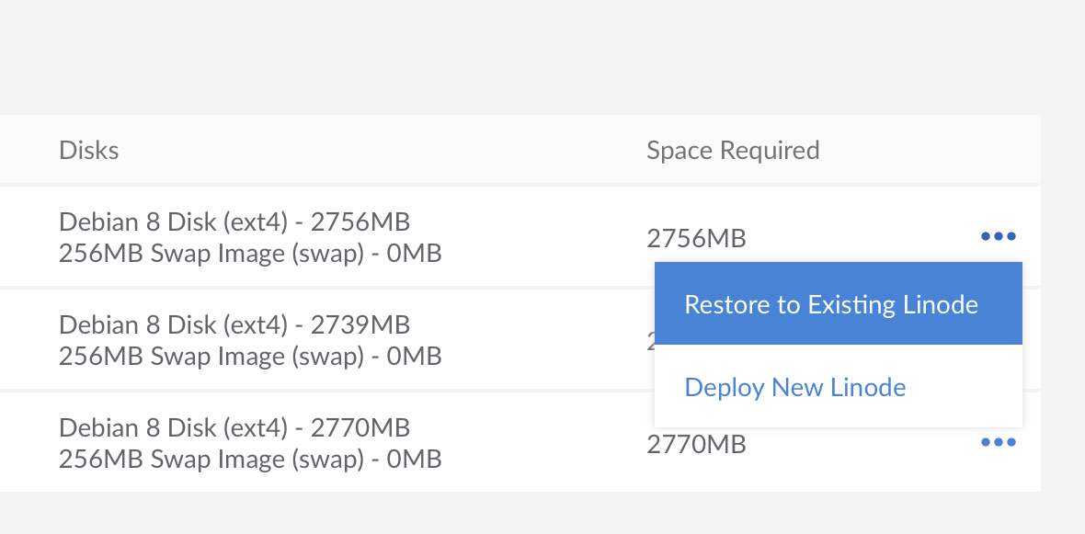Image resolution: width=1085 pixels, height=534 pixels.
Task: Click the swap image line under the 2756MB disk
Action: tap(250, 253)
